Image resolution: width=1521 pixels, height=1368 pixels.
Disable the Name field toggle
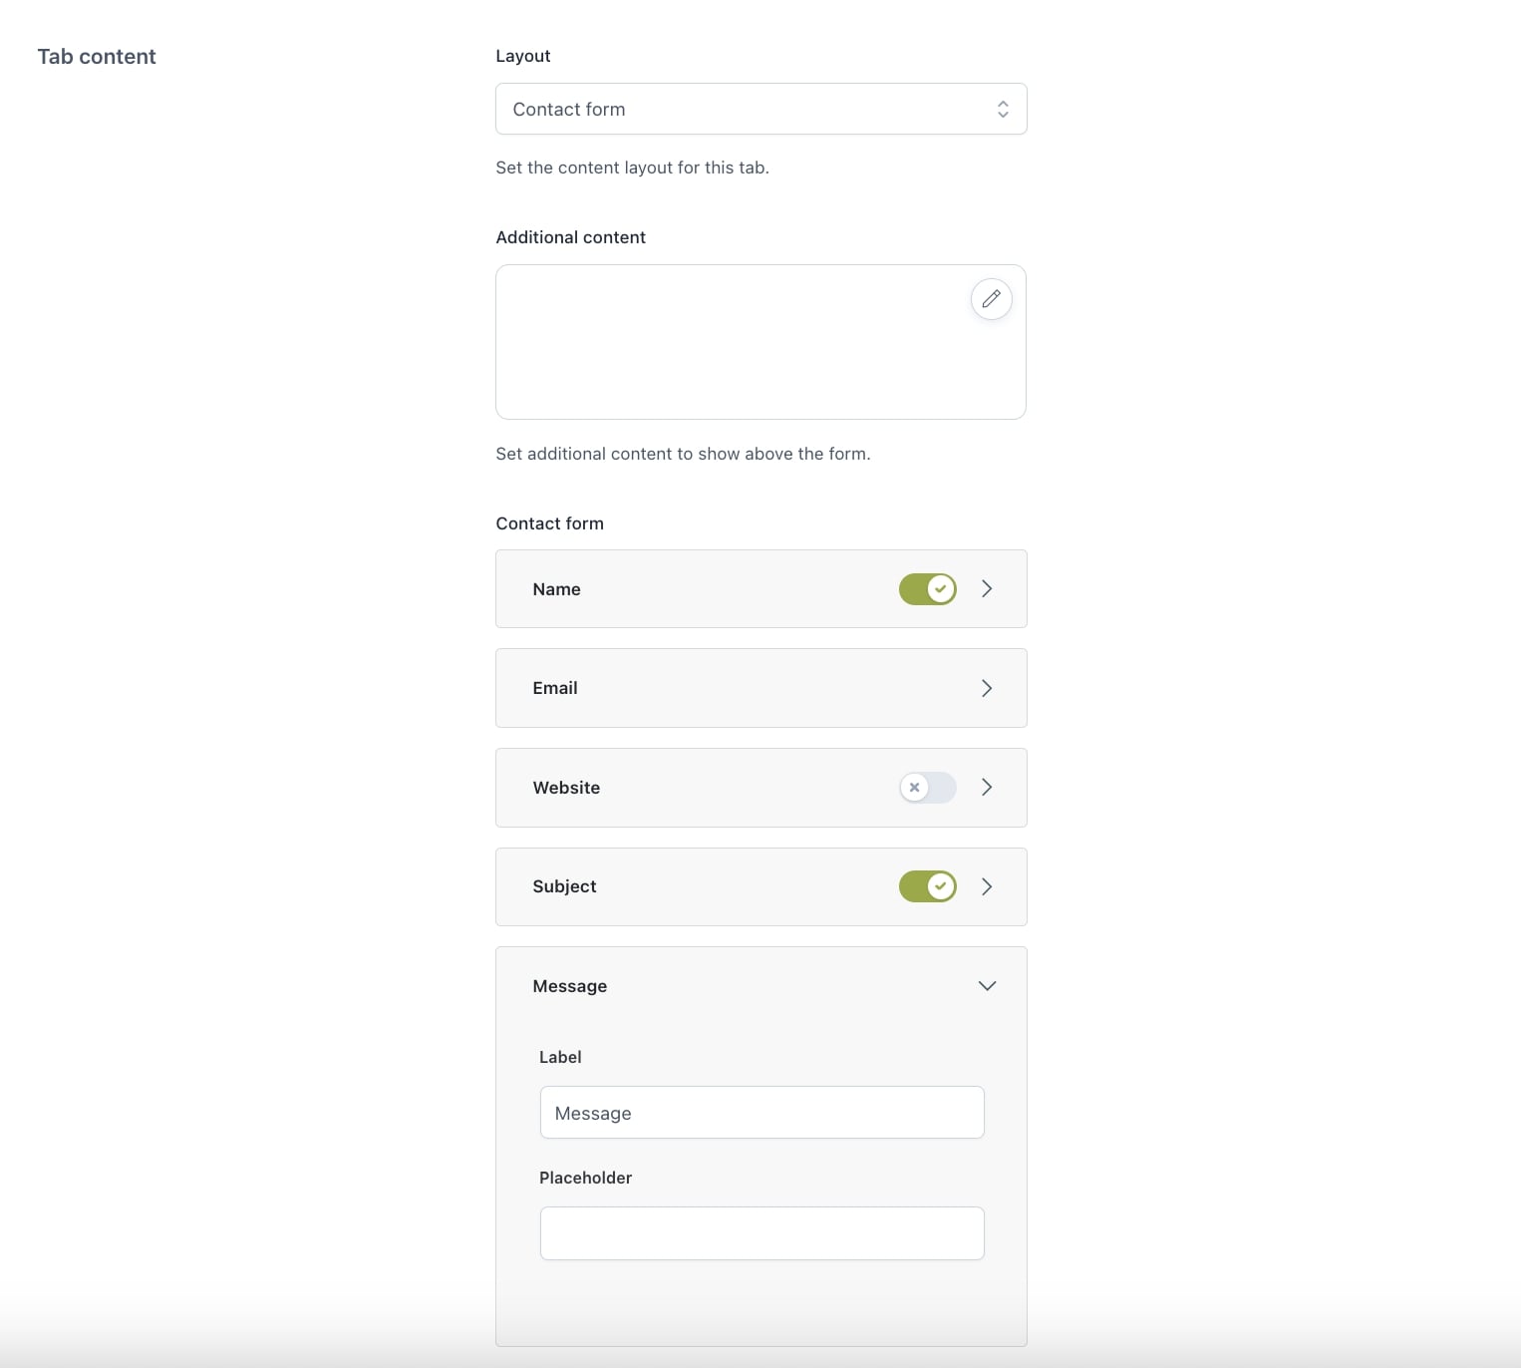927,589
